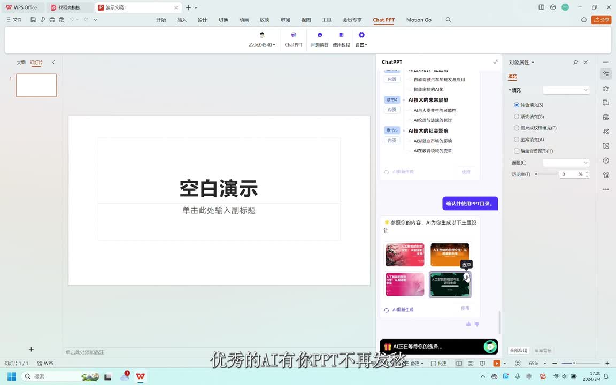Screen dimensions: 616x385
Task: Pin the 对象属性 panel
Action: [x=575, y=63]
